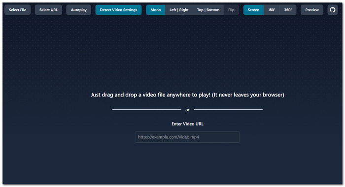Toggle Detect Video Settings
This screenshot has height=187, width=345.
(x=118, y=10)
